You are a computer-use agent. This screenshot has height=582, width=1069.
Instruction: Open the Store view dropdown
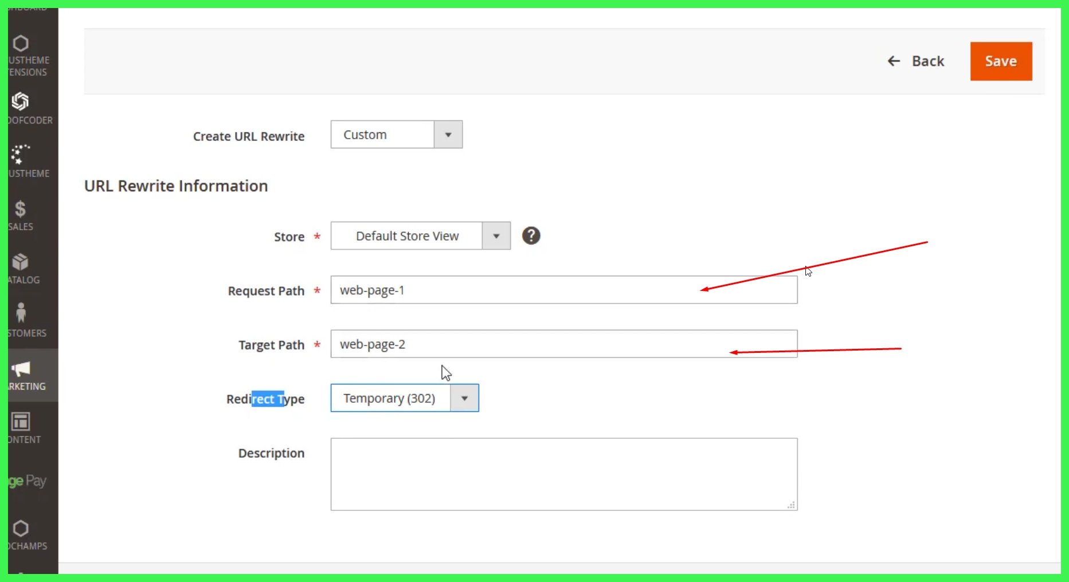tap(496, 235)
